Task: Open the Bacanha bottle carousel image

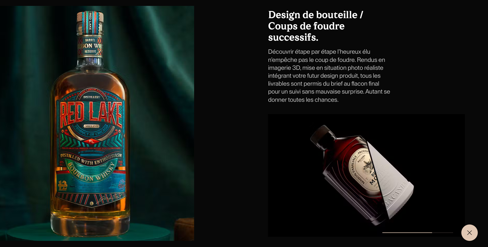Action: [x=366, y=175]
